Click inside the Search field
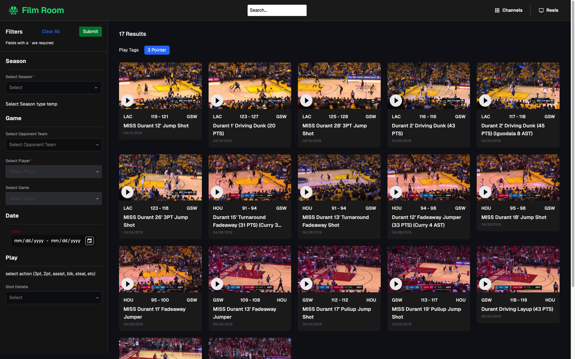Screen dimensions: 575x359 tap(277, 10)
